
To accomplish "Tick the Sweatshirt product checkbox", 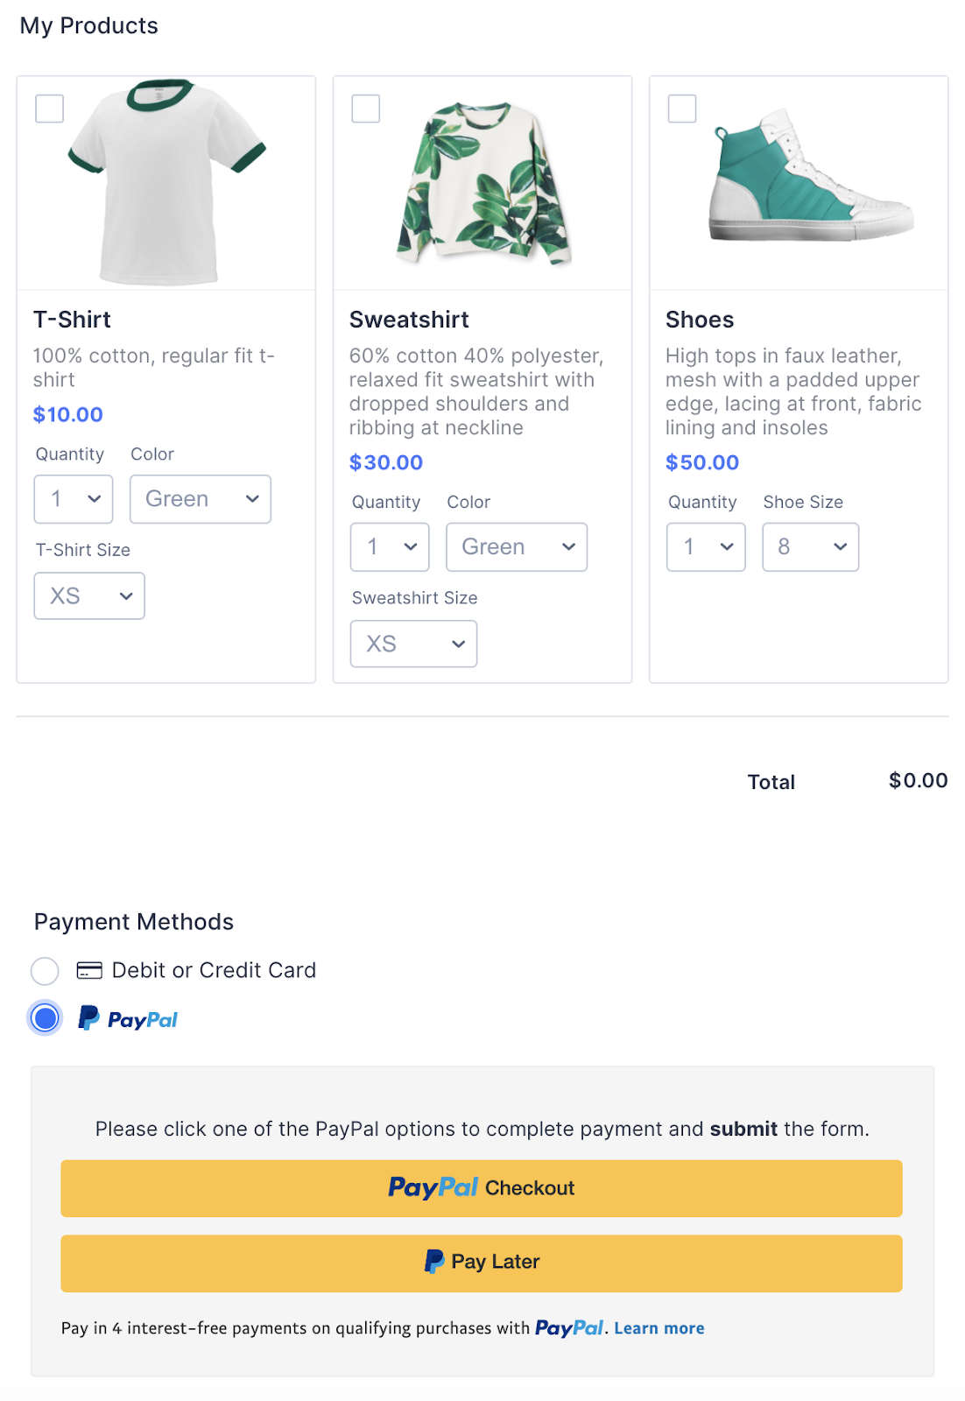I will pos(366,109).
